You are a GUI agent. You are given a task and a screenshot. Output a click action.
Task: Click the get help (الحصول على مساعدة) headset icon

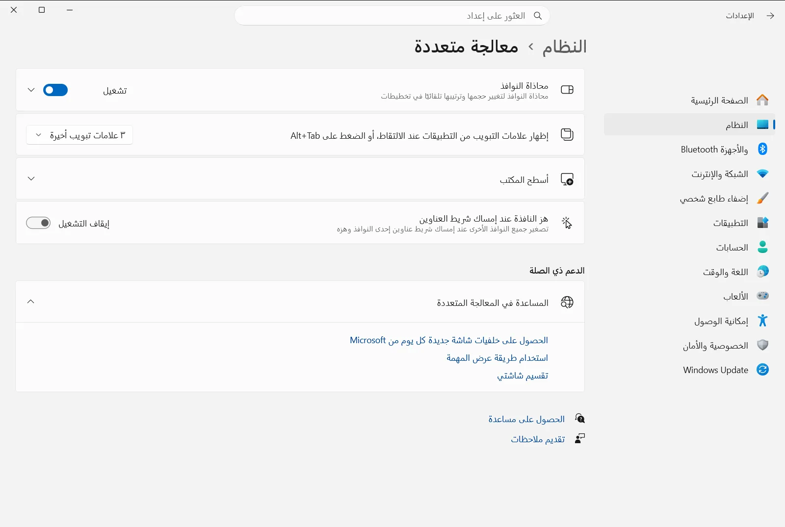pyautogui.click(x=580, y=419)
